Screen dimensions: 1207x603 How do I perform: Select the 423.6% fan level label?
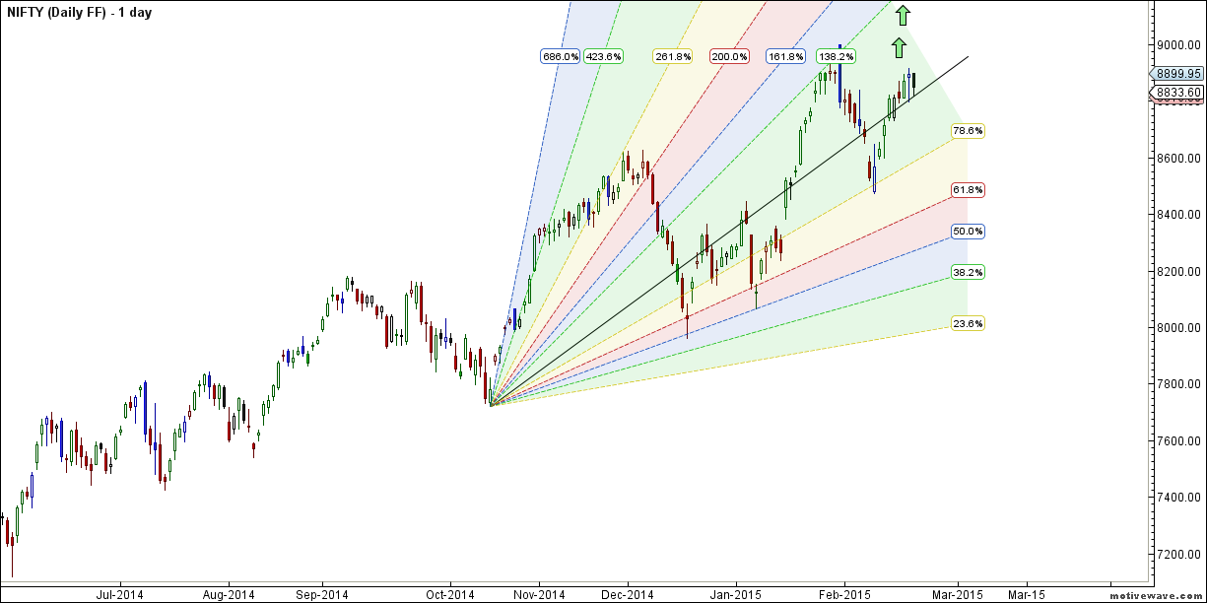[603, 57]
